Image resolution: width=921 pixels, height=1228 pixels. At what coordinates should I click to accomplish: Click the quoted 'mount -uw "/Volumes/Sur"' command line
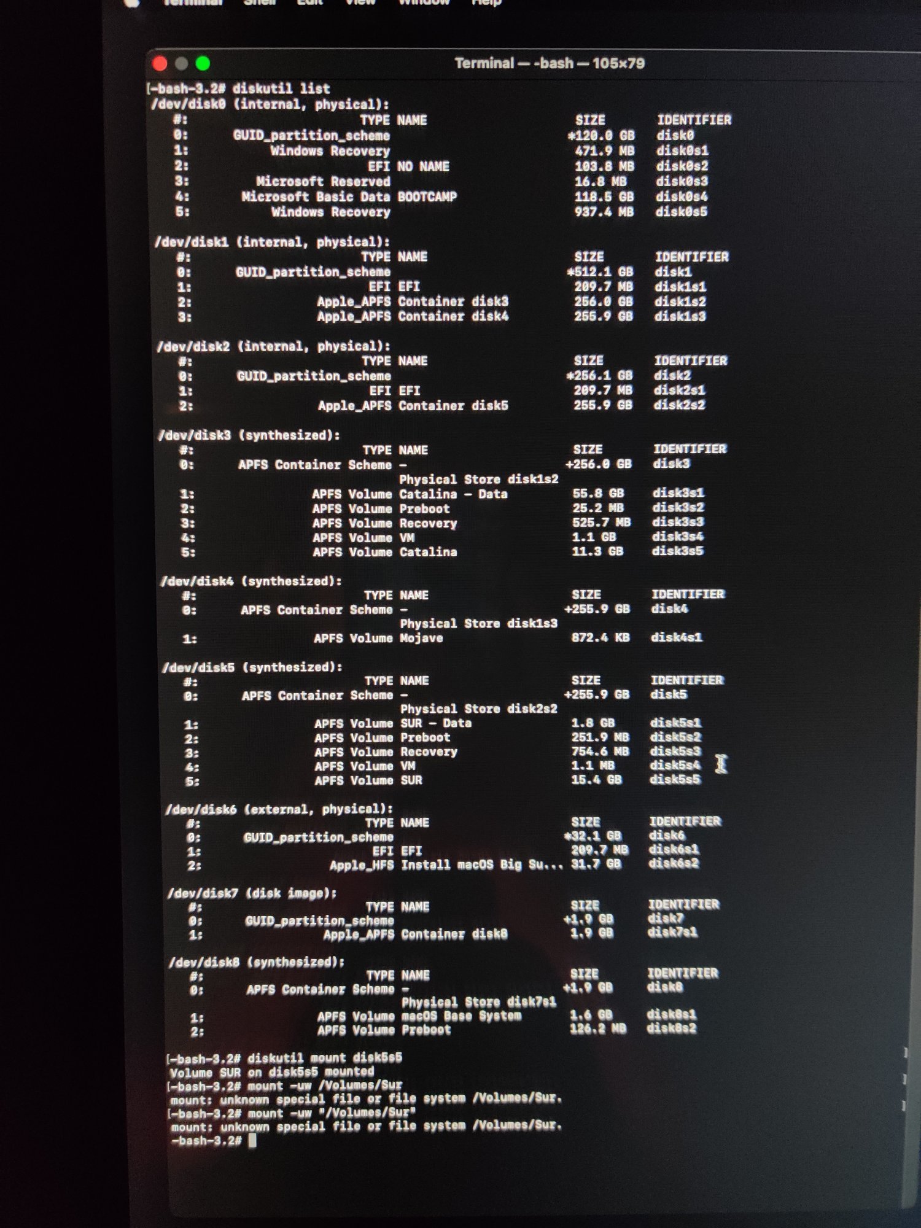332,1113
